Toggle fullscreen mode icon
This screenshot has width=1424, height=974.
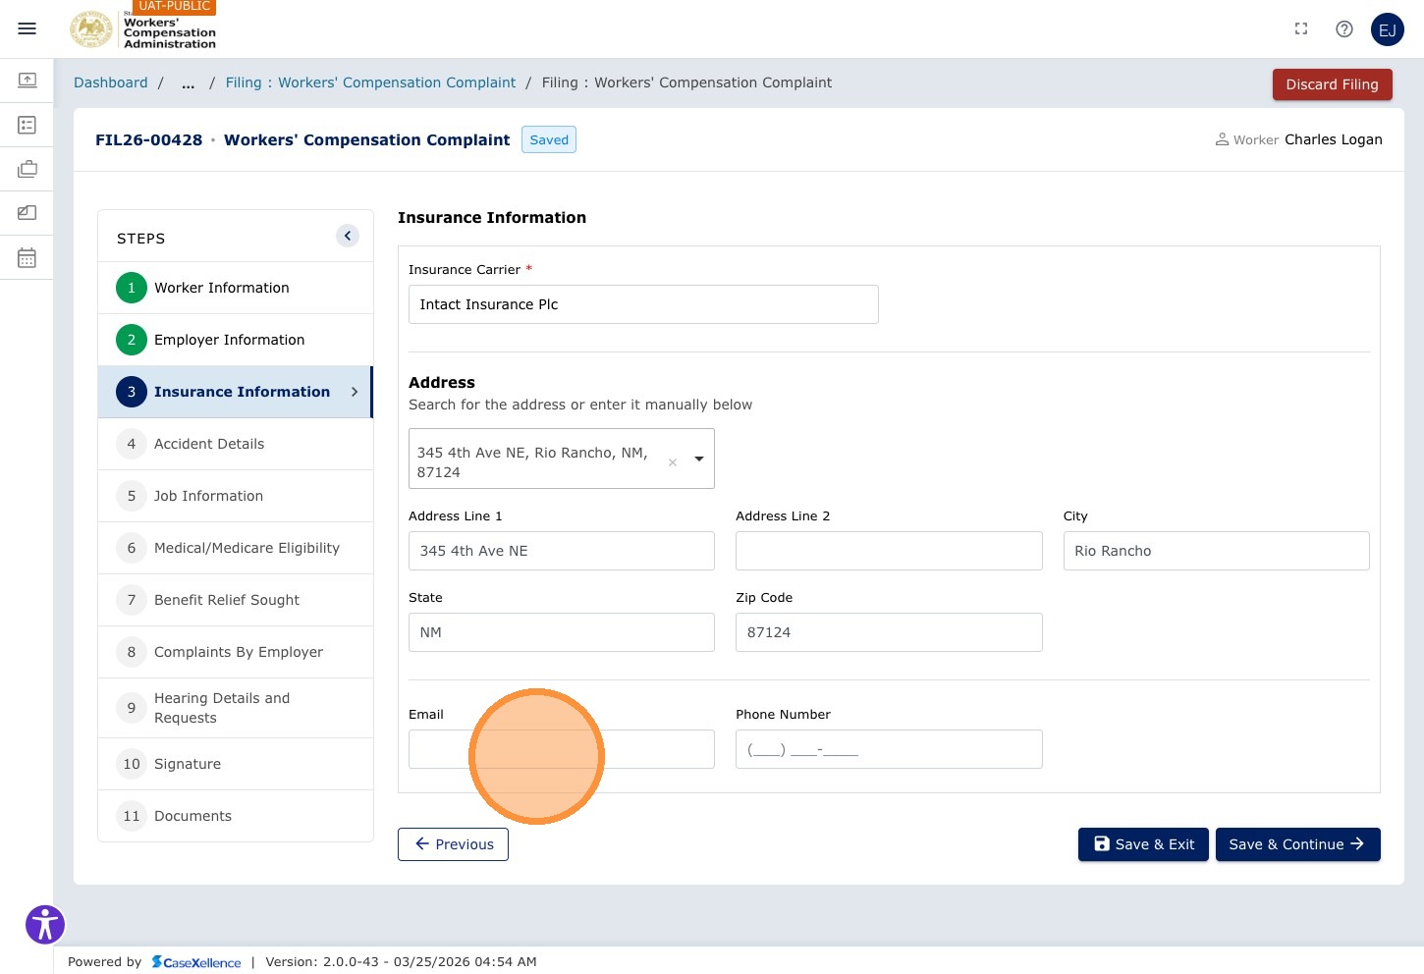[x=1301, y=29]
